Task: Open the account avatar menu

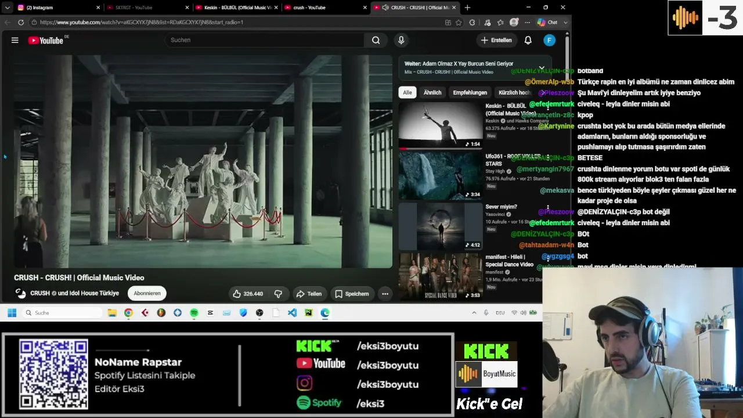Action: point(549,40)
